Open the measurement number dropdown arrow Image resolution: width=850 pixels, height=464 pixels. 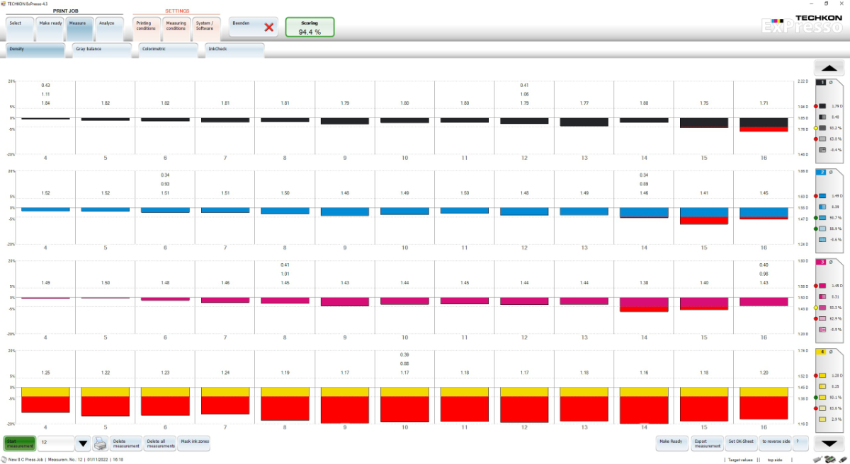point(83,443)
